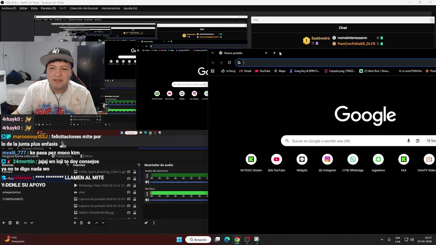Select COMENZAMOS scene
Screen dimensions: 436x245
13,199
